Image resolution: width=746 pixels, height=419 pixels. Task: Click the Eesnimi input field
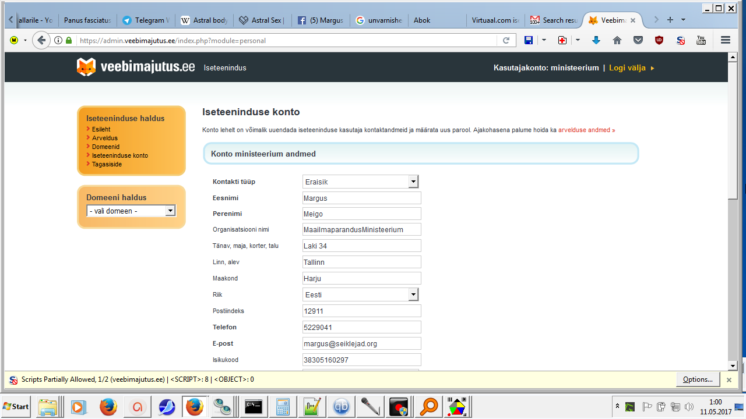click(x=362, y=198)
